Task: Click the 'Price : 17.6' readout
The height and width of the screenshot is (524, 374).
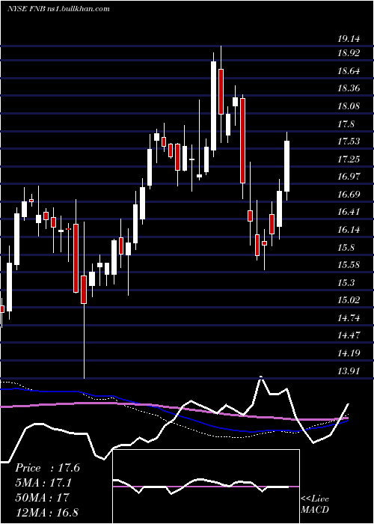Action: click(47, 468)
